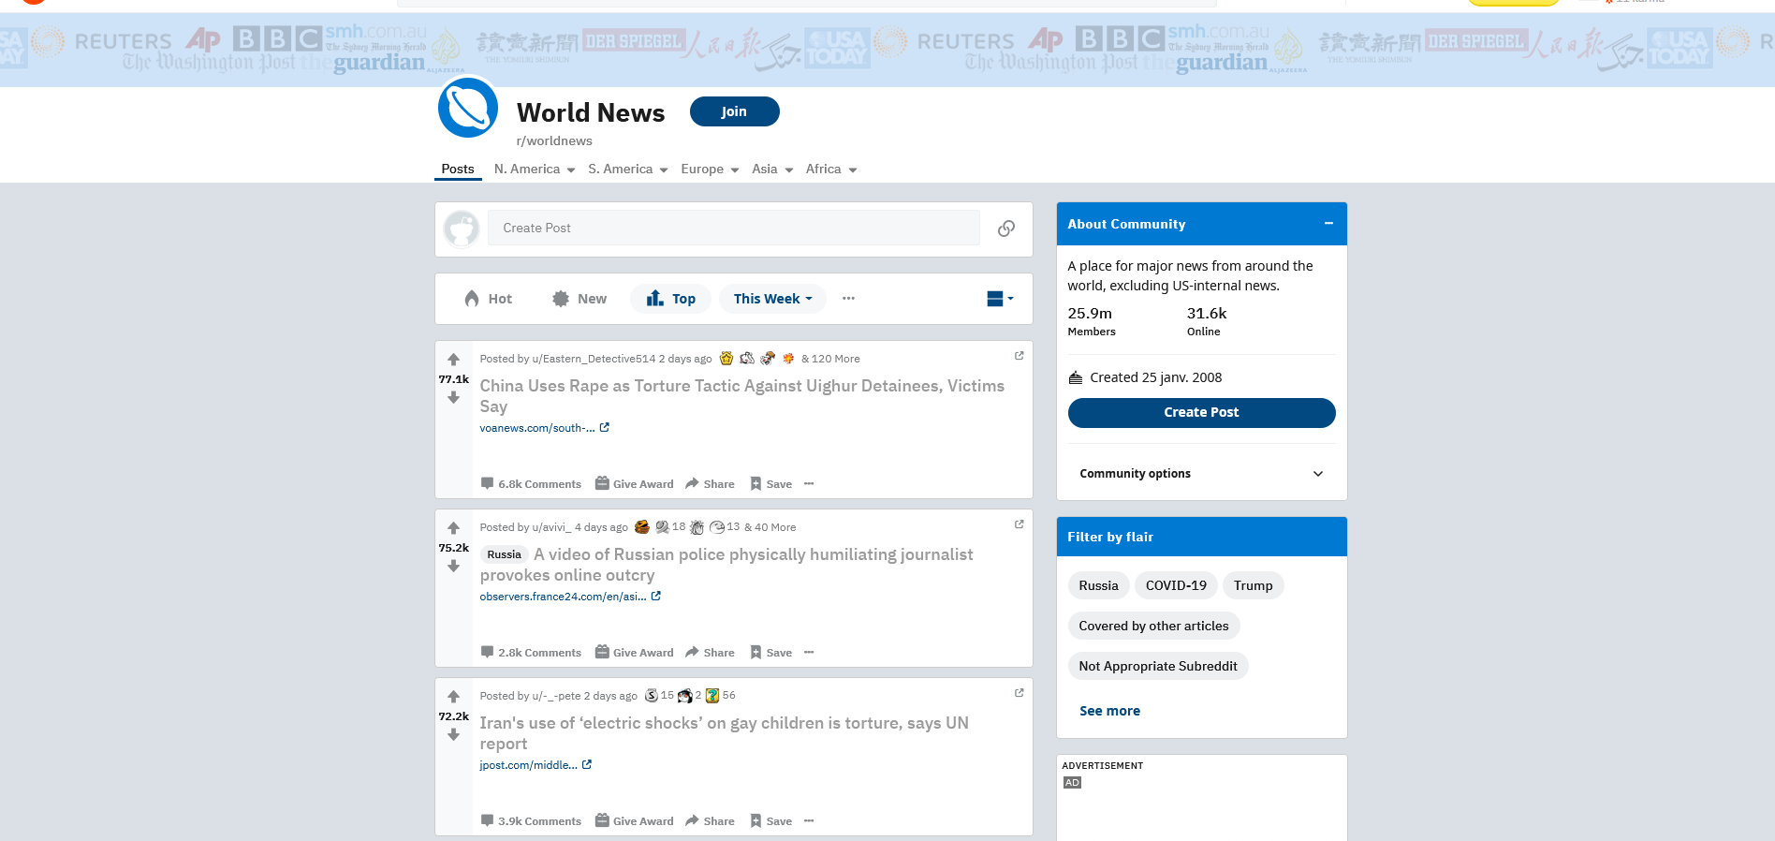Open more options on the Uighur post

[x=809, y=484]
